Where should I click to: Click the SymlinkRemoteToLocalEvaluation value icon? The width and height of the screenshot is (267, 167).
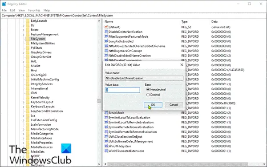106,127
